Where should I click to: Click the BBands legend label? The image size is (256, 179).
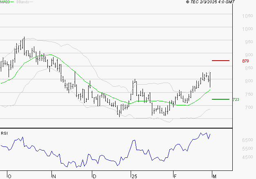[x=22, y=2]
